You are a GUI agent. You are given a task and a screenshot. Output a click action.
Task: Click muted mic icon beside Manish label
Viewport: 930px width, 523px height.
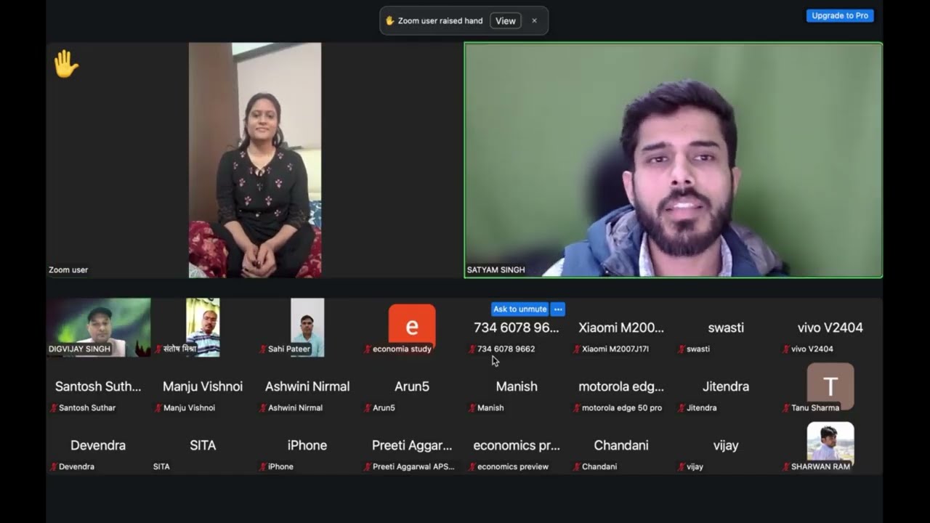[472, 408]
